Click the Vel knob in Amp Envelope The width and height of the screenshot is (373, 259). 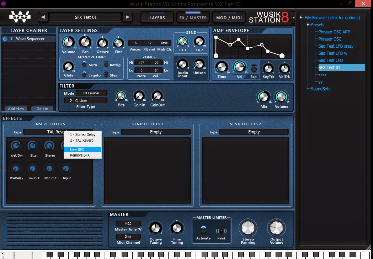tap(239, 67)
